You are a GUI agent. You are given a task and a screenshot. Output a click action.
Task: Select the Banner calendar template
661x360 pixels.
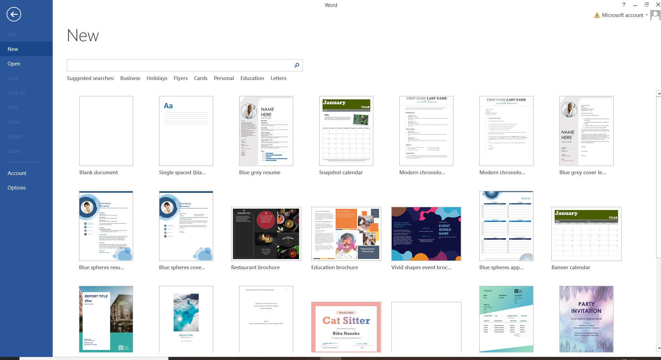coord(586,234)
